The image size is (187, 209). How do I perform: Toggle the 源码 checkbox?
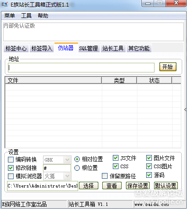[x=149, y=175]
